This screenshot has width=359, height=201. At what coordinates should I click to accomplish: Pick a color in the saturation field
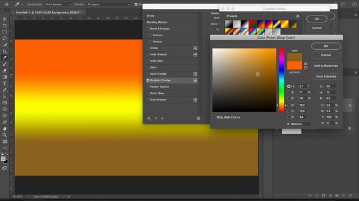pyautogui.click(x=245, y=80)
